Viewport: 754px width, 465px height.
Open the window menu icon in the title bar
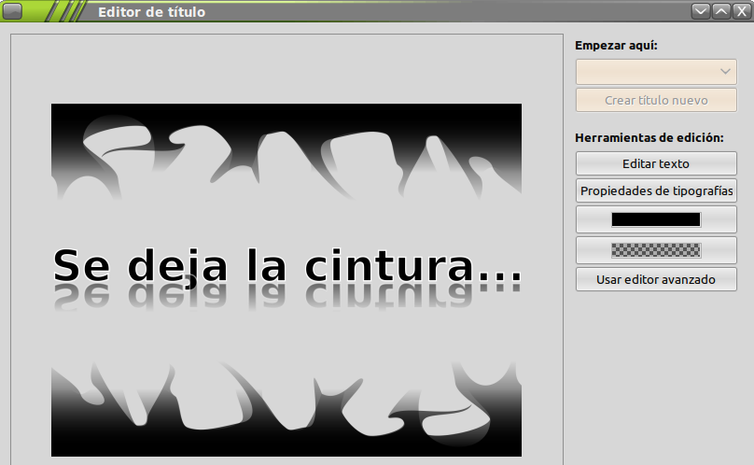12,11
